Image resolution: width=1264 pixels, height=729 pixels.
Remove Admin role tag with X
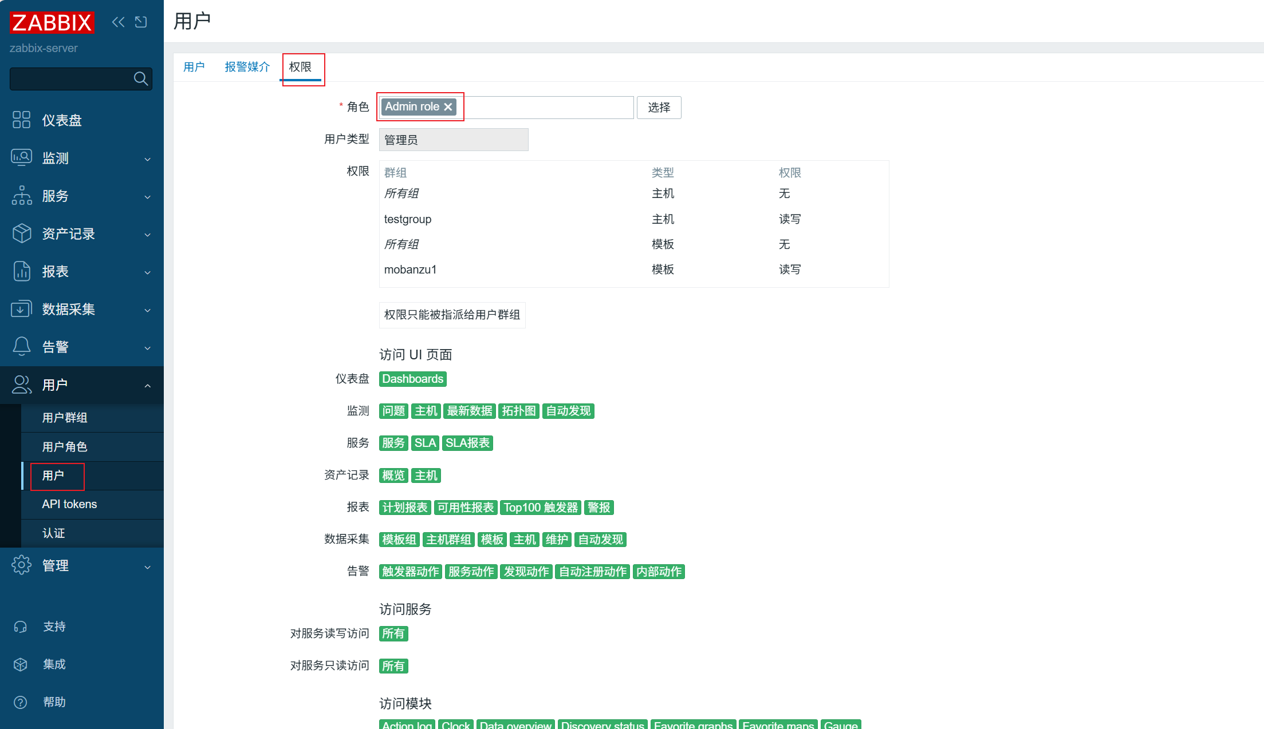448,107
